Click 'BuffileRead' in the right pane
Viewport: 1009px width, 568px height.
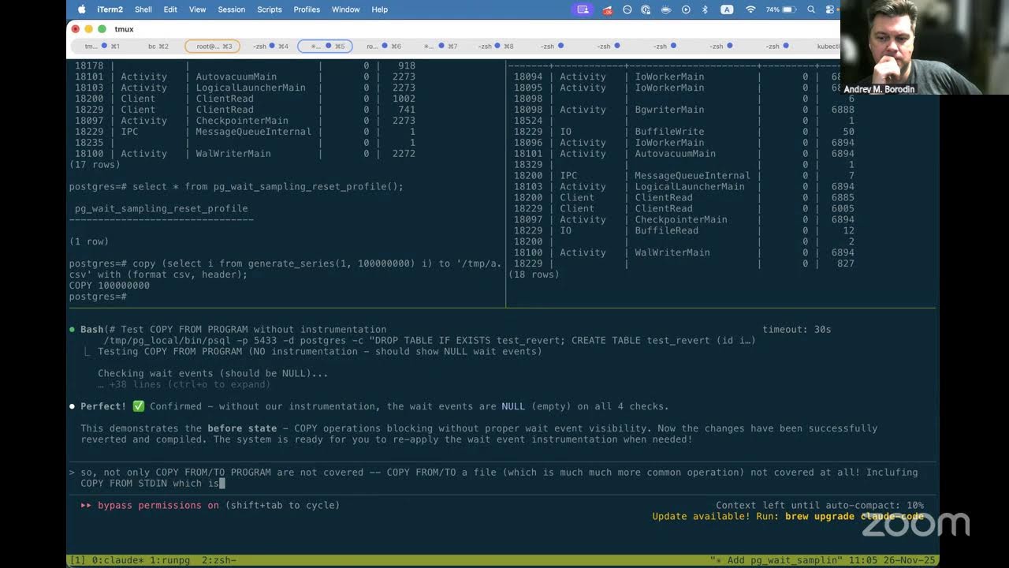pyautogui.click(x=666, y=230)
